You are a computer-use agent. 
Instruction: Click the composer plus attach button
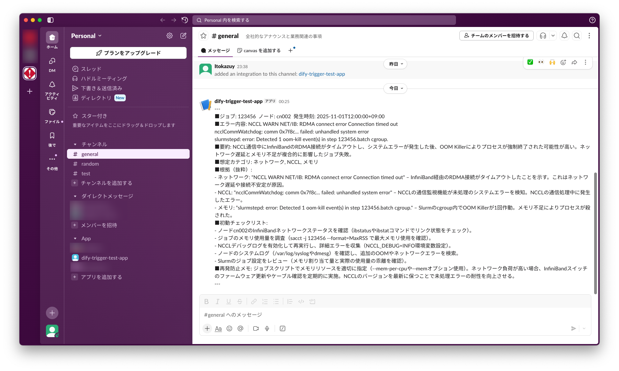click(x=207, y=328)
